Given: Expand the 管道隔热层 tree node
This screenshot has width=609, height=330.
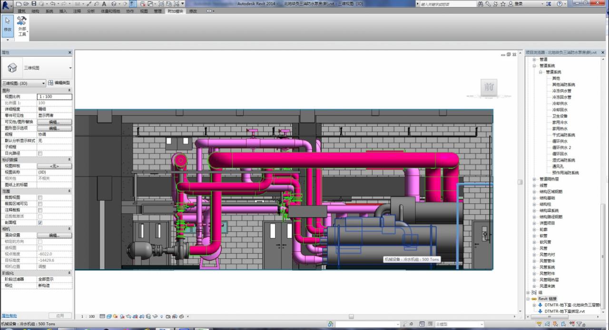Looking at the screenshot, I should [534, 179].
